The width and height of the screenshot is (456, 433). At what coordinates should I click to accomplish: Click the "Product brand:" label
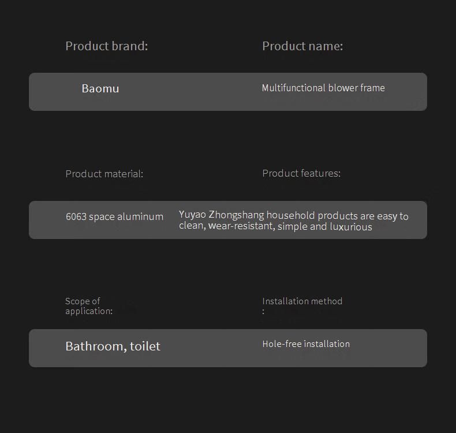(x=106, y=46)
